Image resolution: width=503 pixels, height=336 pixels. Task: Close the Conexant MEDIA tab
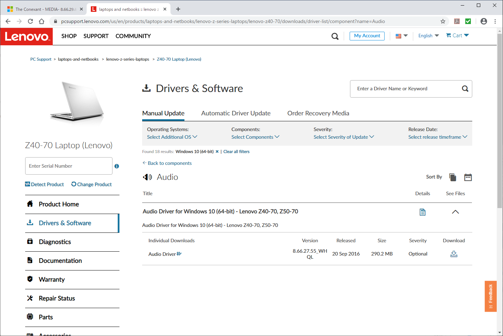[x=81, y=9]
